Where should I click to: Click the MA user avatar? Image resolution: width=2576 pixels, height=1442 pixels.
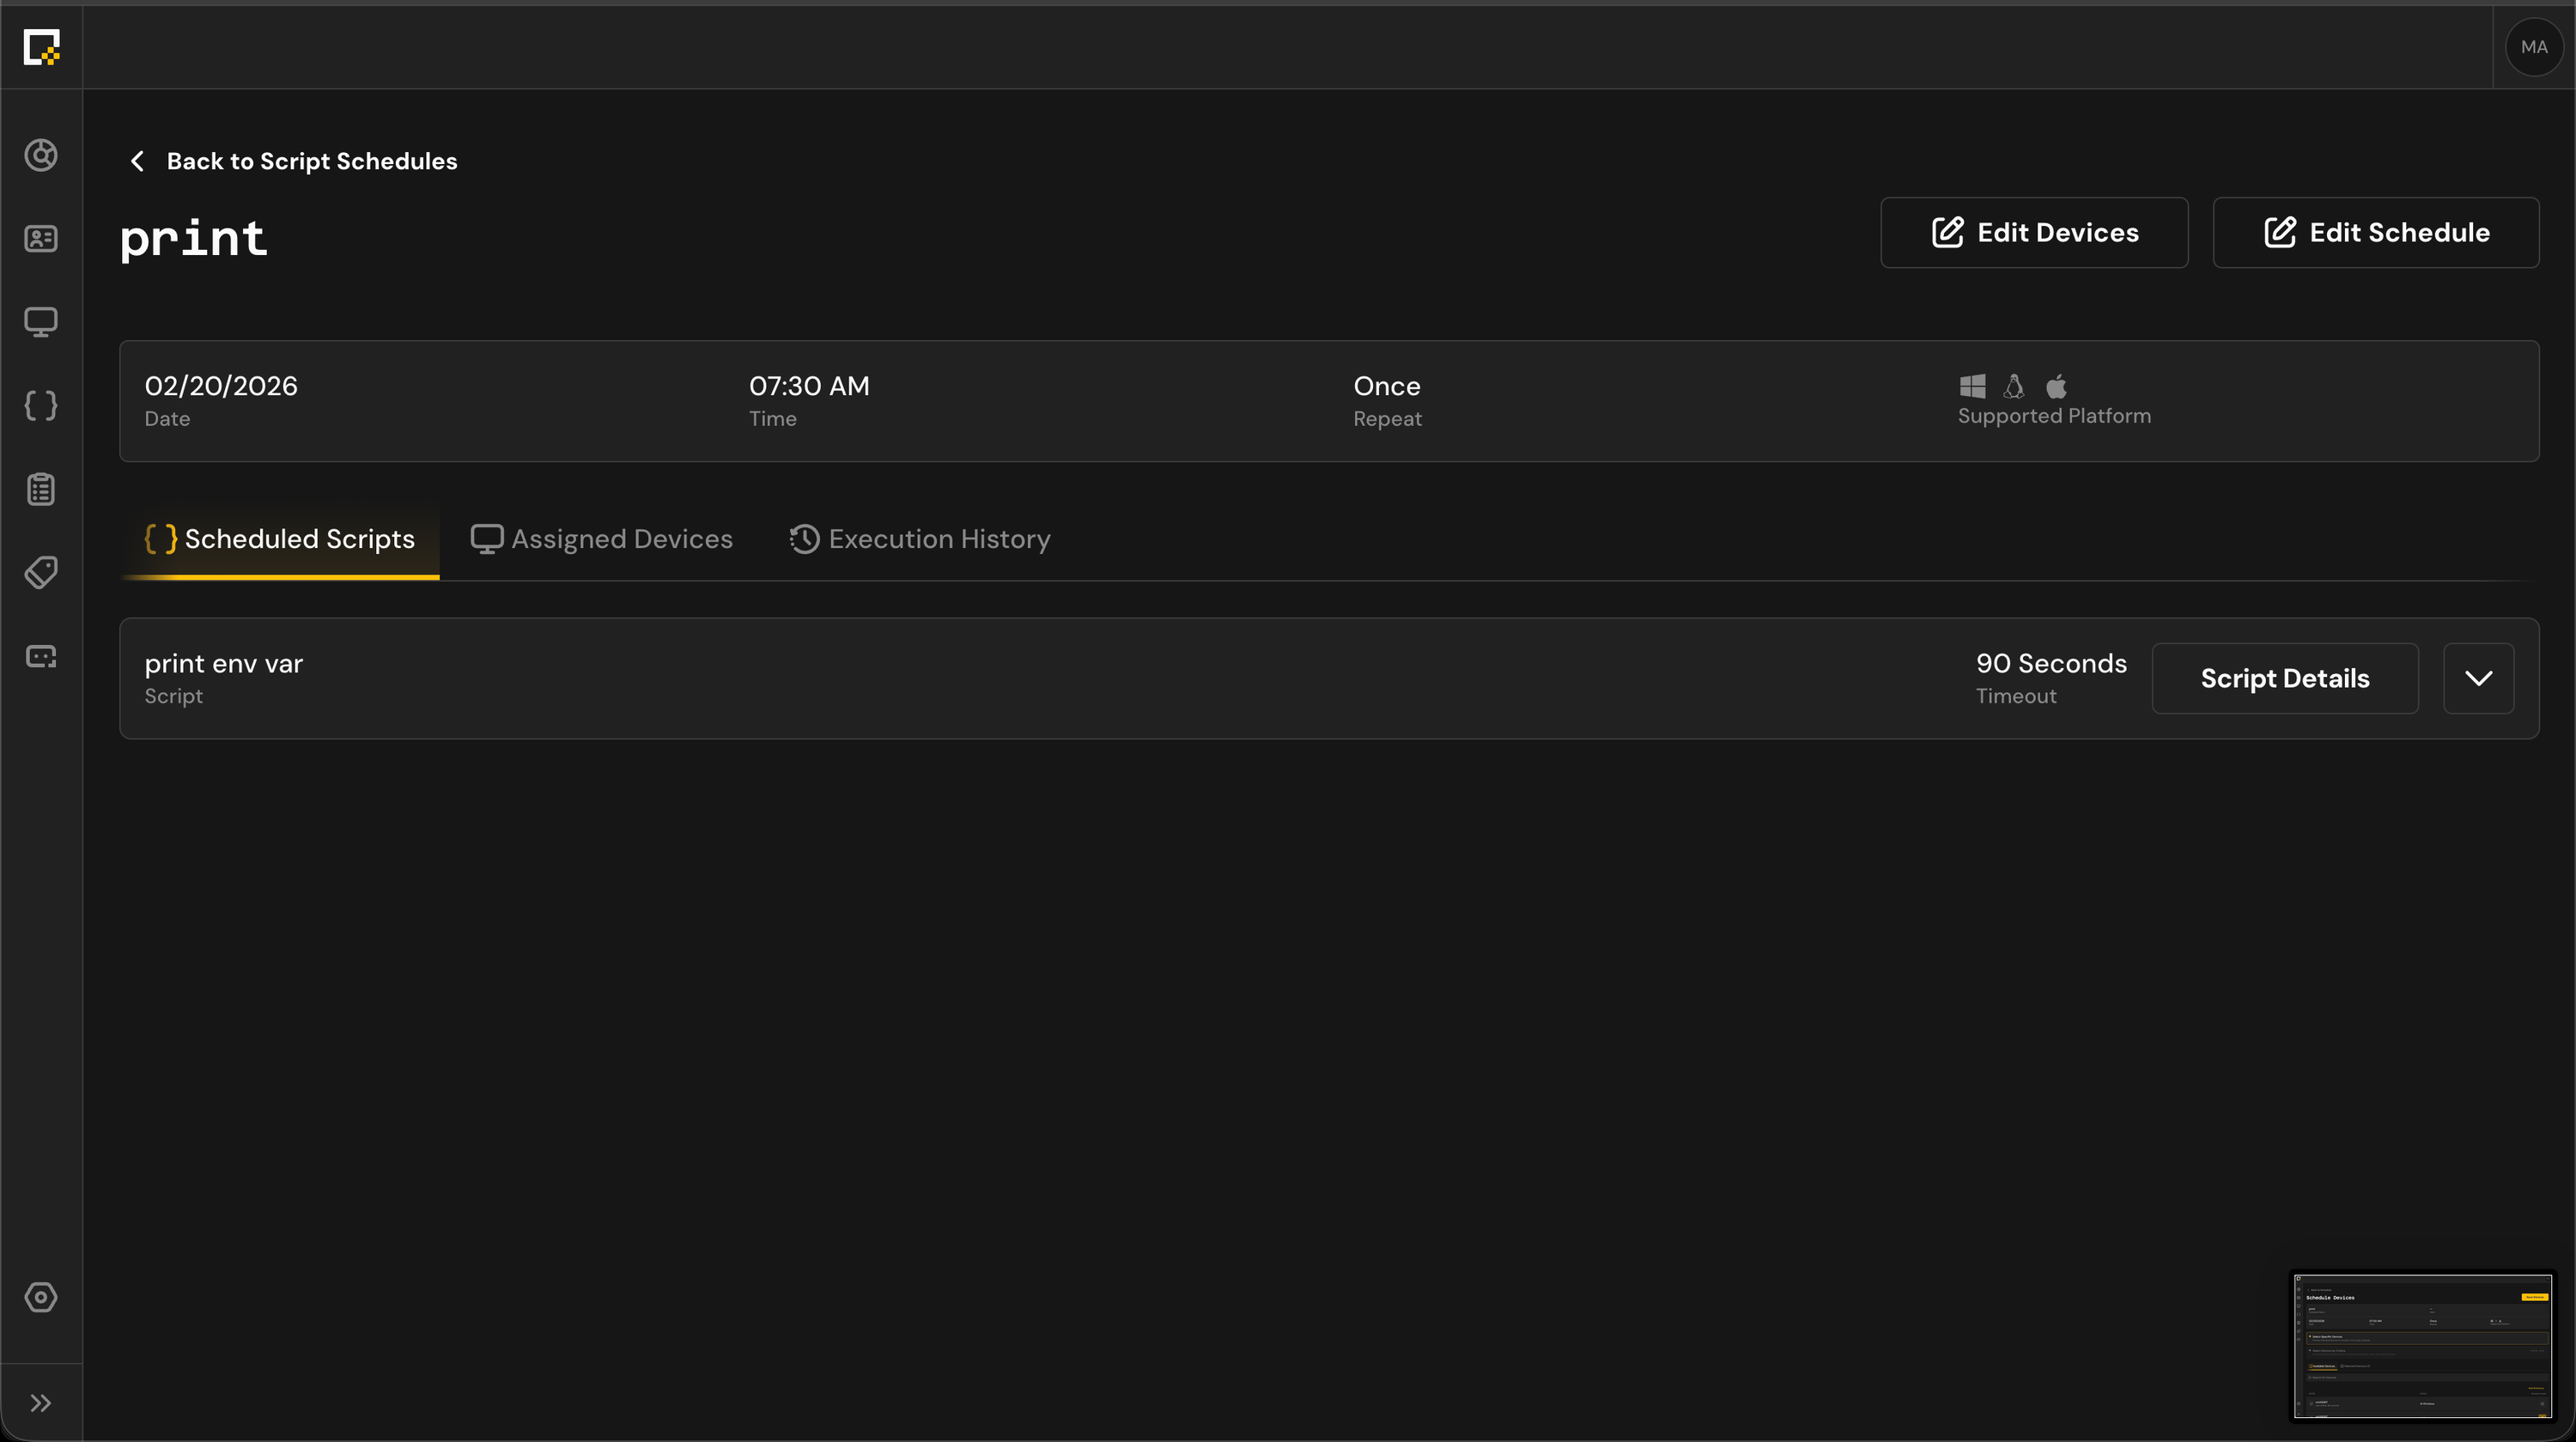click(2534, 47)
